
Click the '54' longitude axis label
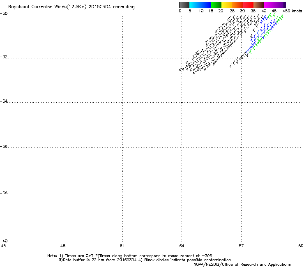pyautogui.click(x=182, y=246)
